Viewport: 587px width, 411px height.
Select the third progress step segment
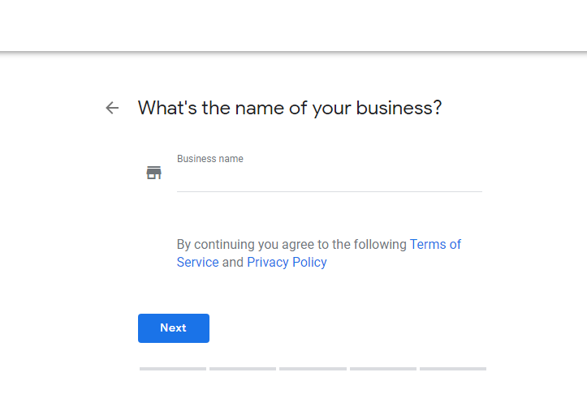[x=313, y=369]
